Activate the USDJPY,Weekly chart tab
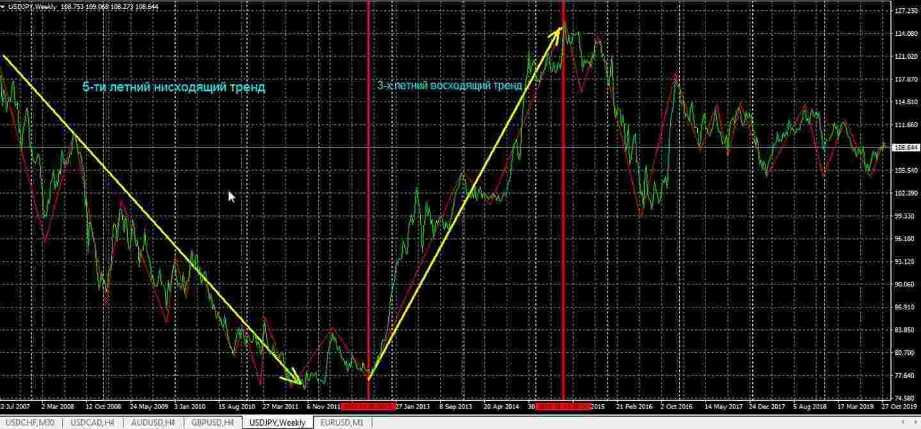Screen dimensions: 921x429 pyautogui.click(x=277, y=423)
